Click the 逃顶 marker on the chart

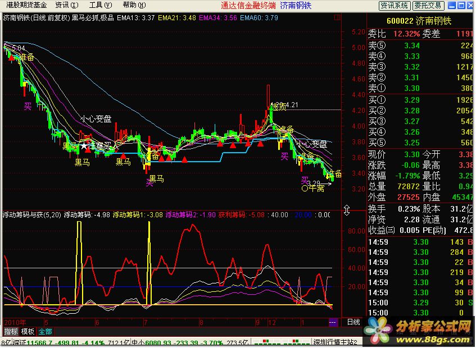click(x=278, y=106)
